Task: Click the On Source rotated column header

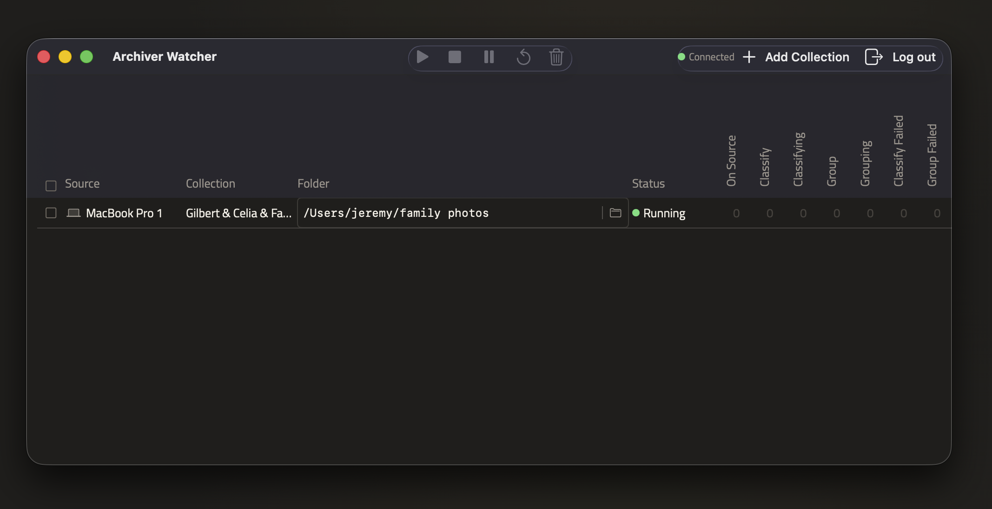Action: [731, 161]
